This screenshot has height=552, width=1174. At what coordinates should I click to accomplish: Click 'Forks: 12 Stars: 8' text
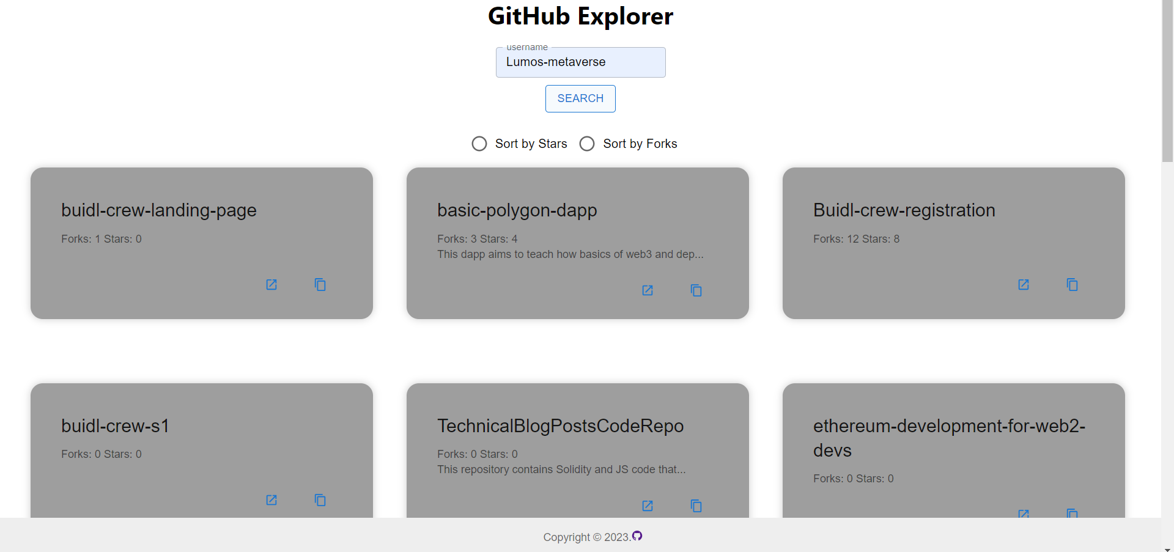pos(857,239)
